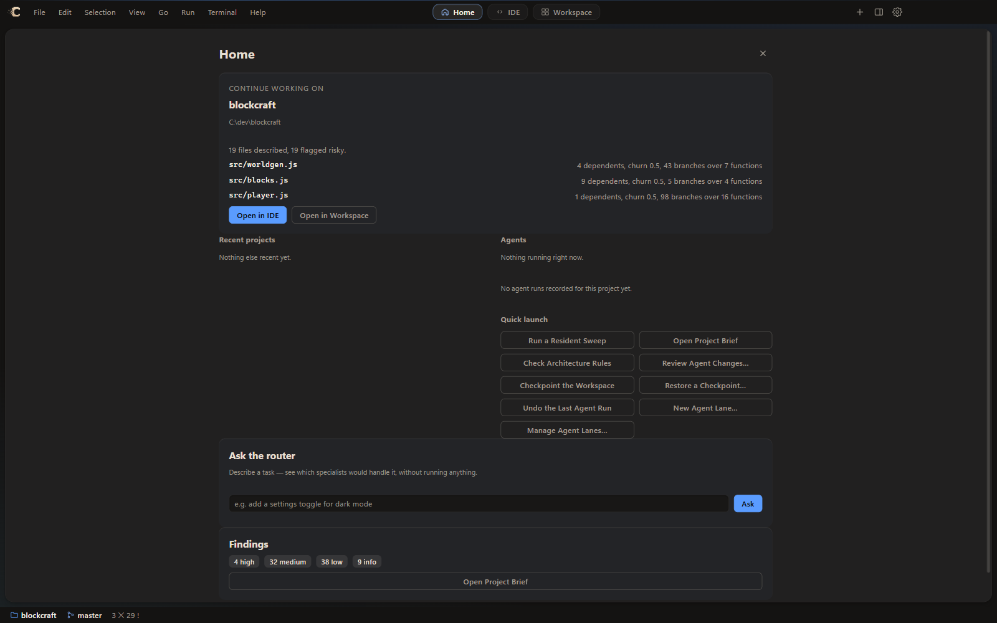Click Undo the Last Agent Run
997x623 pixels.
pyautogui.click(x=567, y=407)
